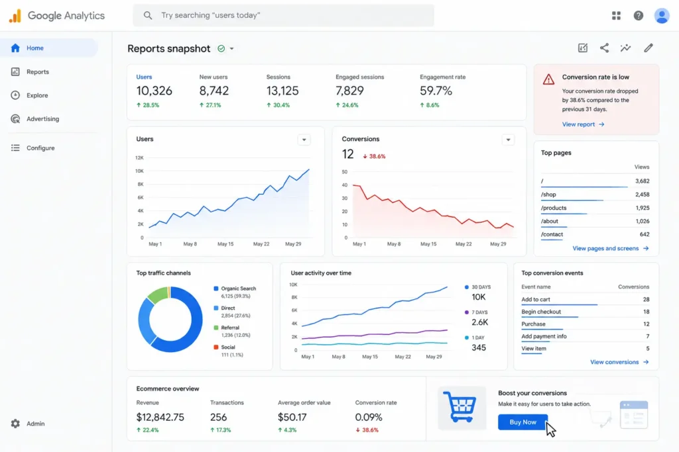Image resolution: width=679 pixels, height=452 pixels.
Task: Click the Begin checkout event row
Action: click(586, 312)
